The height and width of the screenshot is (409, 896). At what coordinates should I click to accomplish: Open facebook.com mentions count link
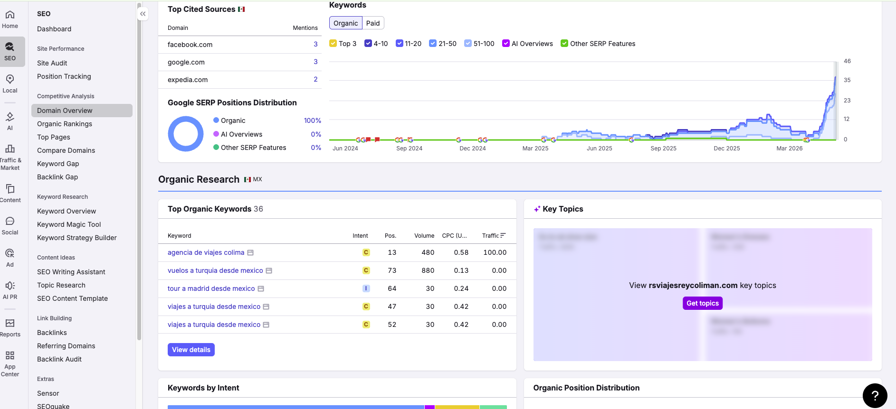[x=315, y=44]
